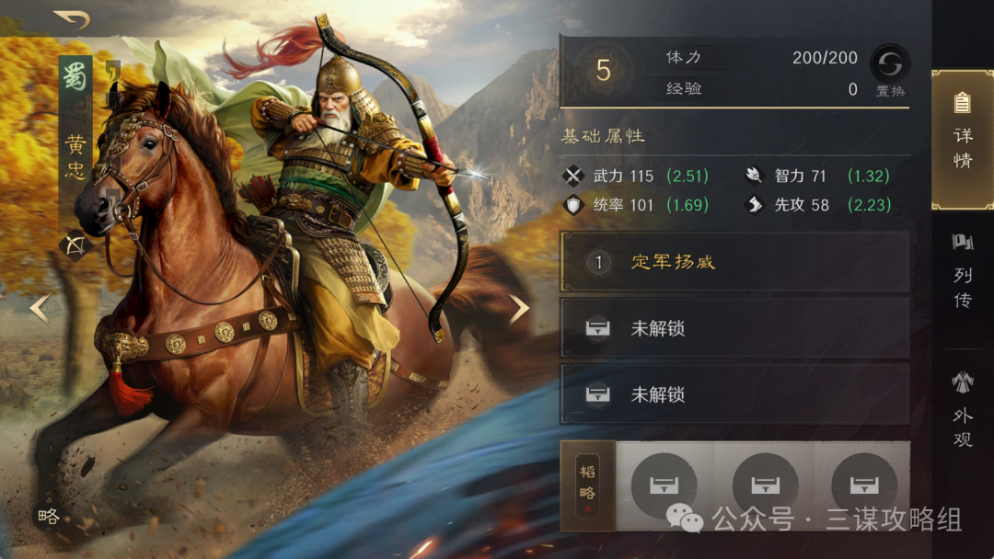Viewport: 994px width, 559px height.
Task: Tap the 统率 shield icon
Action: [573, 205]
